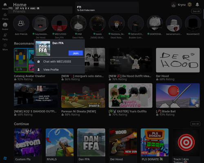Open the Blade Ball game thumbnail
204x163 pixels.
pyautogui.click(x=178, y=95)
